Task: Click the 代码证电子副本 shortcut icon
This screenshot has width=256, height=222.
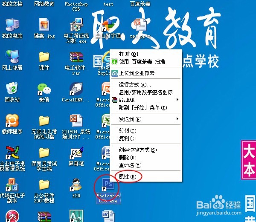Action: pyautogui.click(x=12, y=185)
